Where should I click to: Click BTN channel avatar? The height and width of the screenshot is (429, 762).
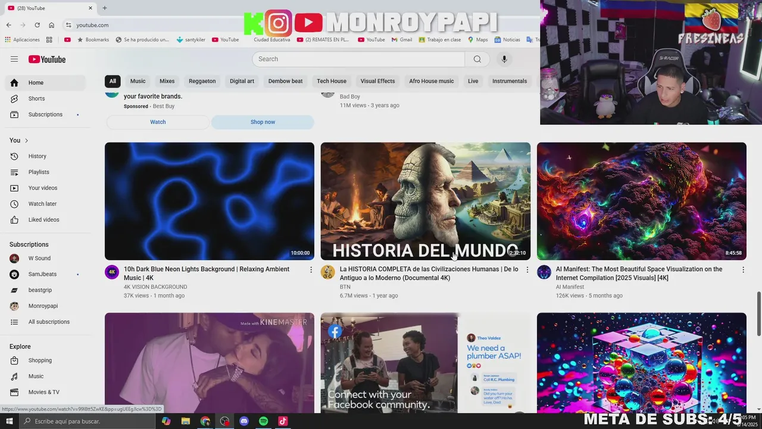[327, 272]
